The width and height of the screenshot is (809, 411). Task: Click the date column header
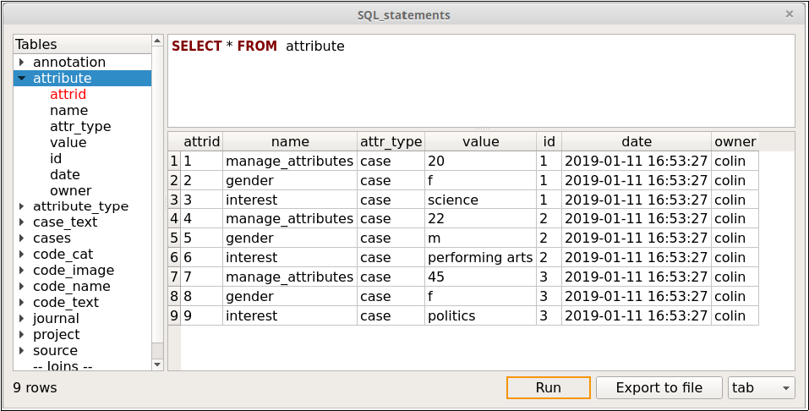[x=636, y=142]
